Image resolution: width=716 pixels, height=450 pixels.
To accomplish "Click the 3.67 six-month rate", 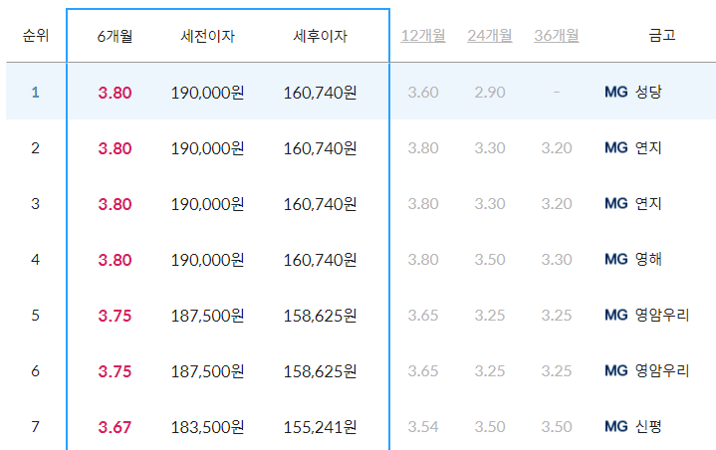I will click(x=115, y=427).
